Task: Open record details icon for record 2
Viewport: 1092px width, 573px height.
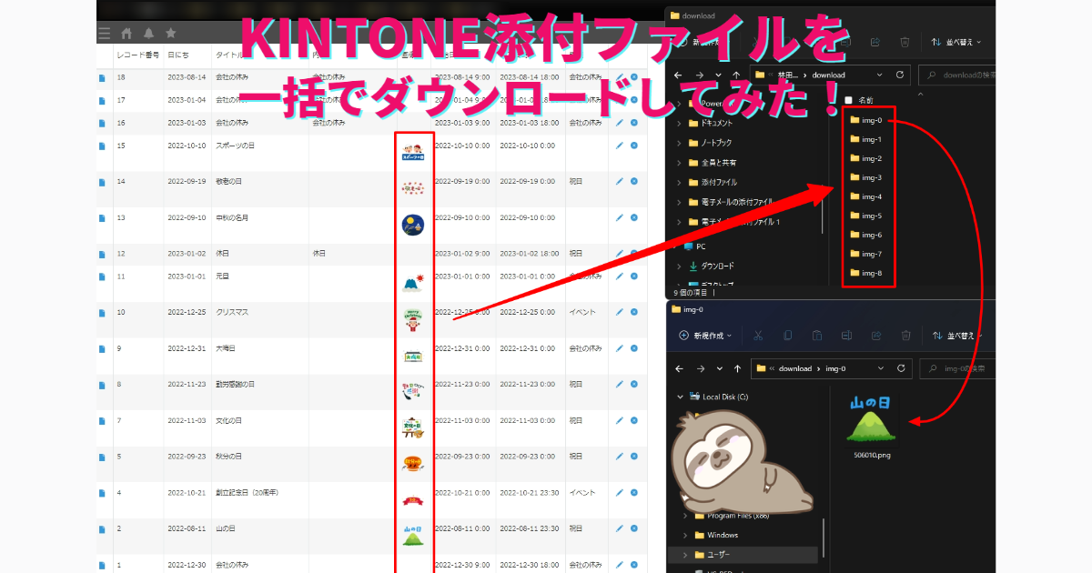Action: click(x=102, y=528)
